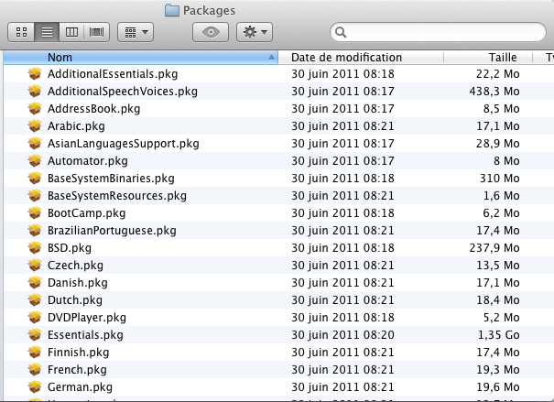Click the 1,35 Go size value
Viewport: 554px width, 402px height.
pyautogui.click(x=498, y=335)
